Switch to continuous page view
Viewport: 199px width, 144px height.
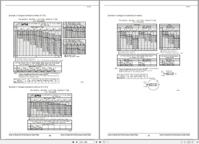tap(185, 142)
